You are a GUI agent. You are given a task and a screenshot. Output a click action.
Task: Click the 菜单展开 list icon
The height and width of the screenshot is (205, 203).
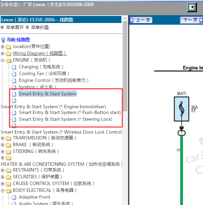pos(2,27)
